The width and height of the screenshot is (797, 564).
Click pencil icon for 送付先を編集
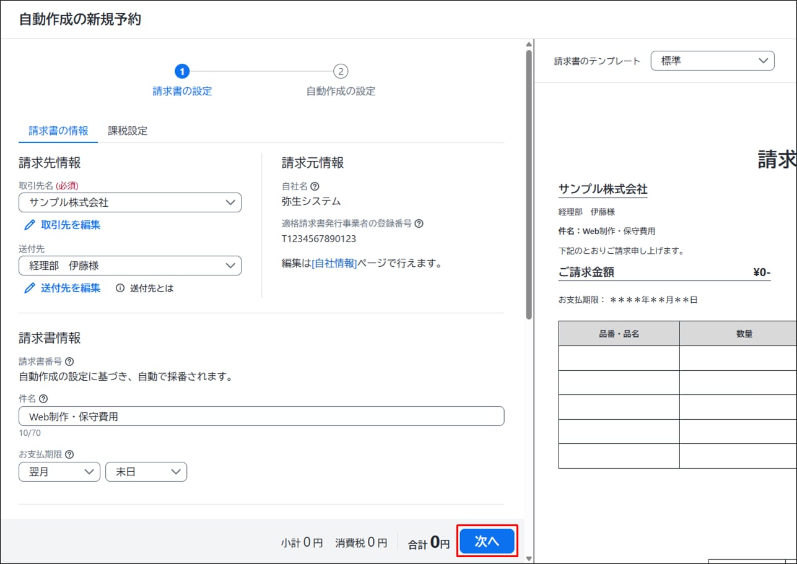point(29,288)
